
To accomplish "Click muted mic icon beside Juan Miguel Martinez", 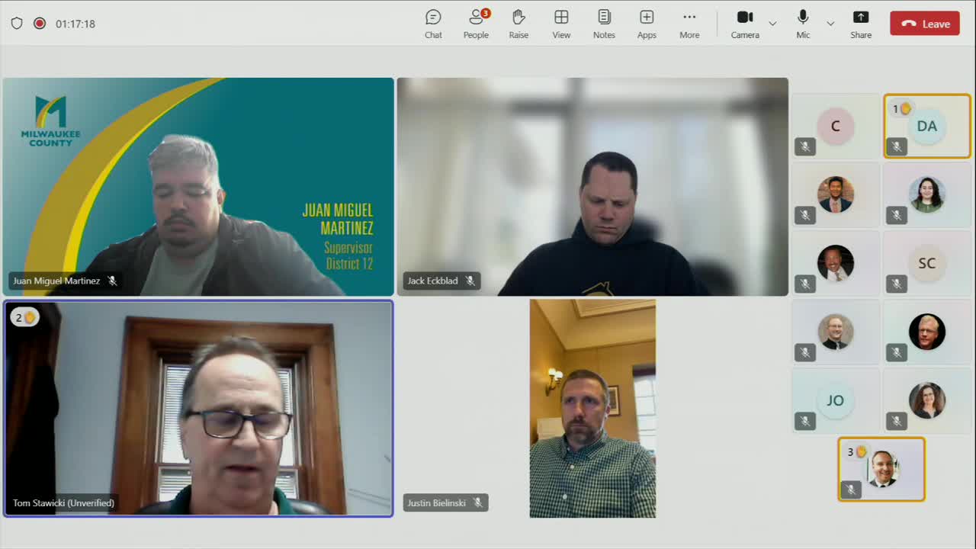I will pos(112,281).
